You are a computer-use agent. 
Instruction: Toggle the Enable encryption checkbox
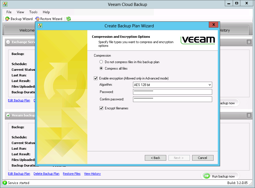[96, 78]
